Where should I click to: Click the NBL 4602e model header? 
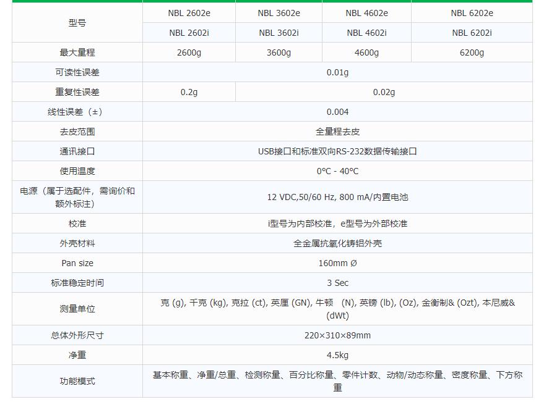[x=366, y=13]
